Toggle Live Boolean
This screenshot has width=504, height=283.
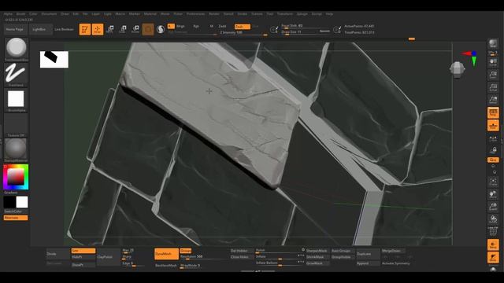[64, 29]
